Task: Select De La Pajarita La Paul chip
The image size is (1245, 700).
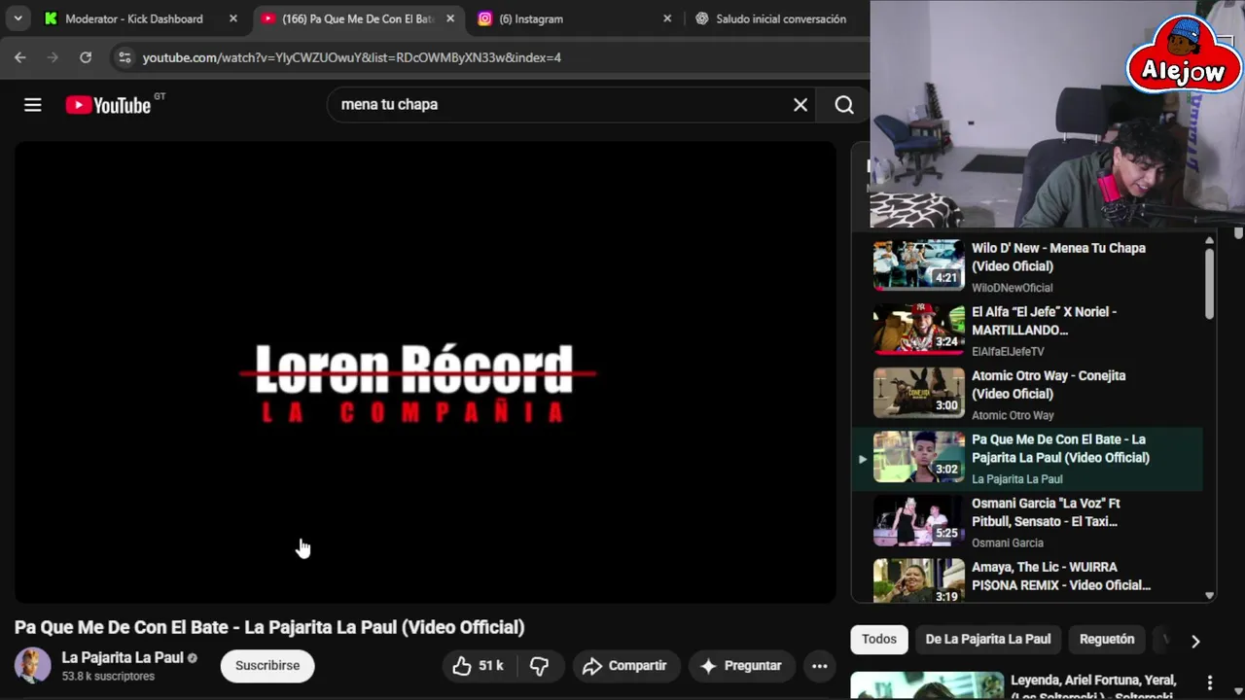Action: click(988, 639)
